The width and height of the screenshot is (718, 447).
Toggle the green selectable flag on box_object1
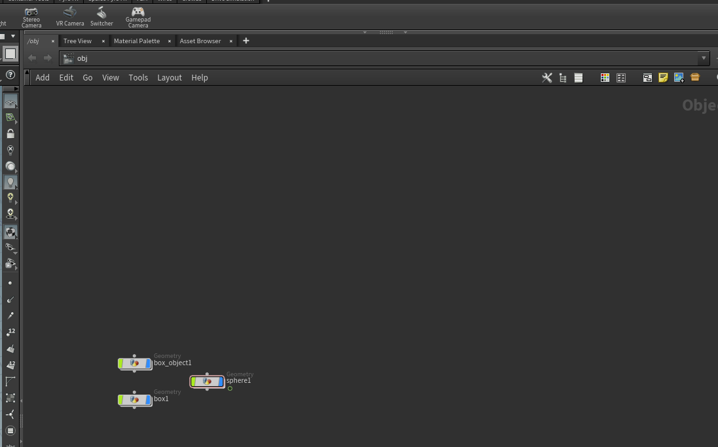(121, 363)
